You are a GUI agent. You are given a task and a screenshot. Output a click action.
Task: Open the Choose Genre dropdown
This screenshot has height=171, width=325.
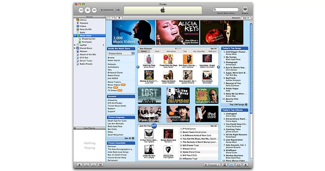tap(121, 53)
